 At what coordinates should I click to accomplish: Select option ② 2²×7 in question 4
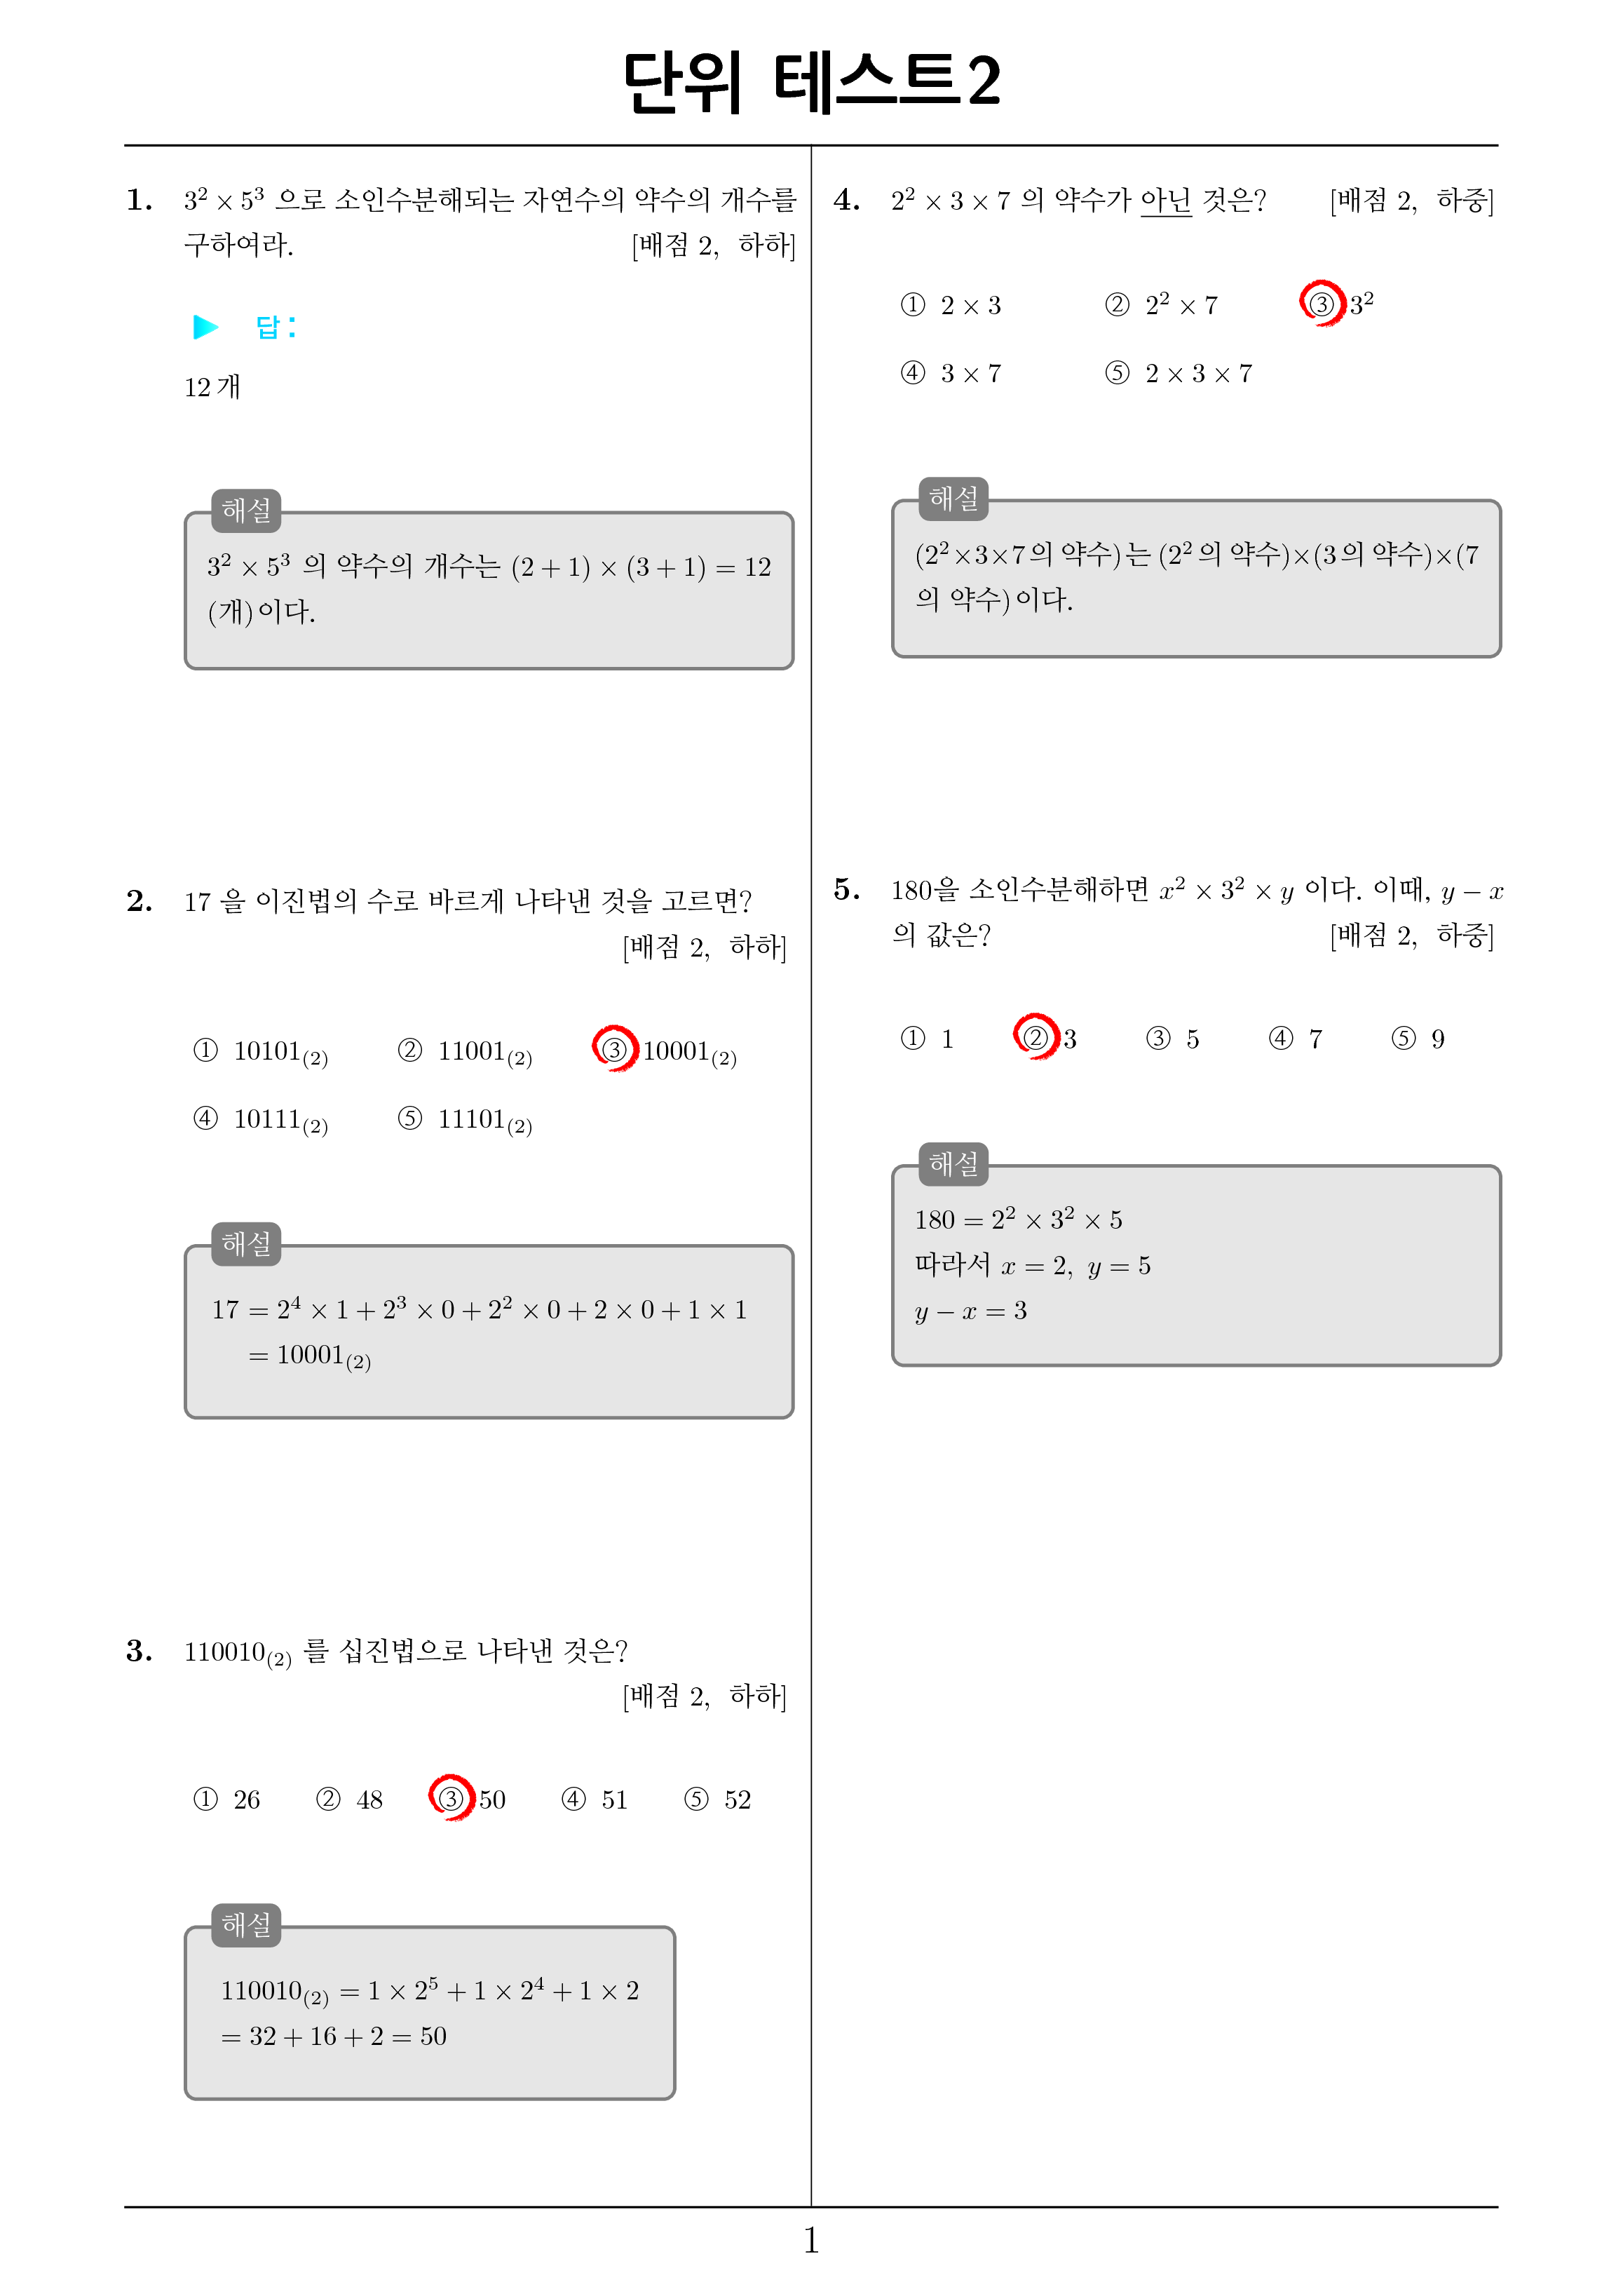point(1161,305)
